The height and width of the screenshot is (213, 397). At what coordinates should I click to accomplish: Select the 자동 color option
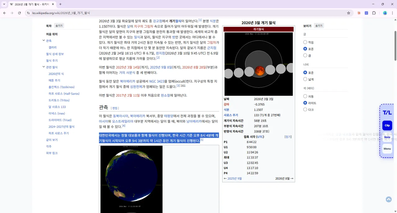[x=305, y=96]
